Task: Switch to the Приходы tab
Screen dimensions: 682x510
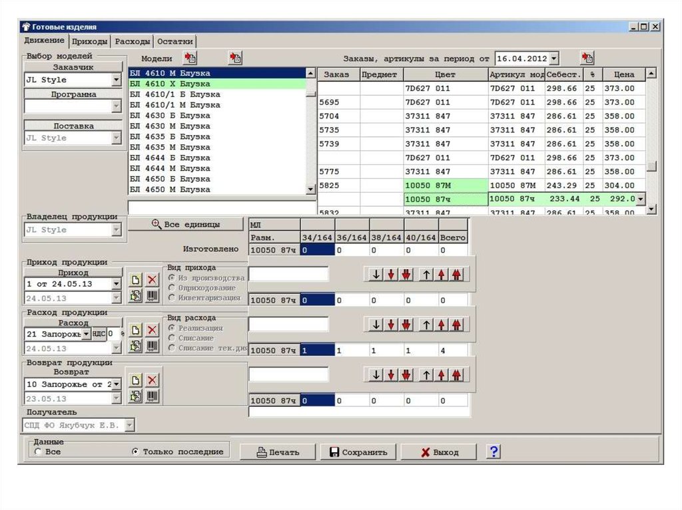Action: (90, 41)
